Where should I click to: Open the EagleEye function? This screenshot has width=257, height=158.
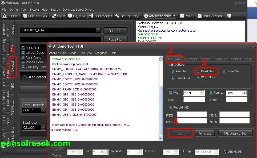point(77,16)
